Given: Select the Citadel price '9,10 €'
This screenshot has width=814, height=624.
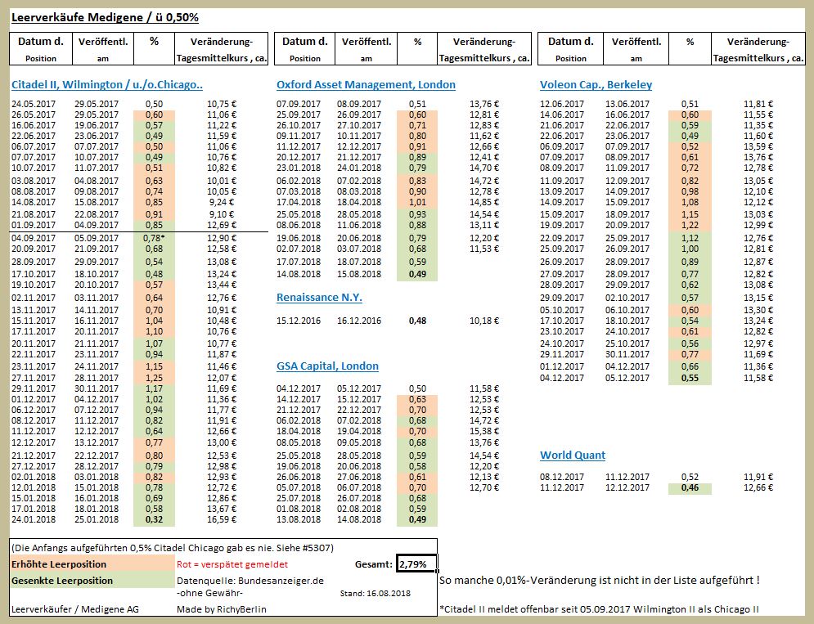Looking at the screenshot, I should (222, 214).
